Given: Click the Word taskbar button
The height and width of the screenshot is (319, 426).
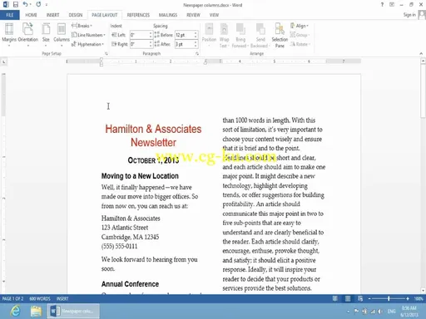Looking at the screenshot, I should pyautogui.click(x=73, y=311).
